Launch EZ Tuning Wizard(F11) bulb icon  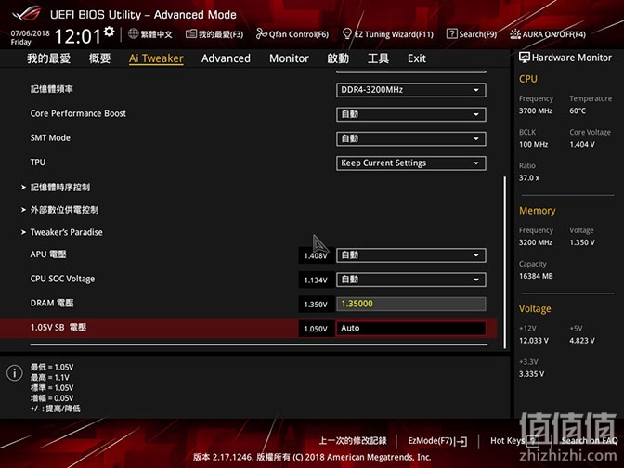[347, 33]
